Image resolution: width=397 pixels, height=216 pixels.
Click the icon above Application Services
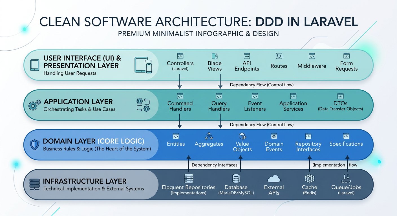[293, 96]
